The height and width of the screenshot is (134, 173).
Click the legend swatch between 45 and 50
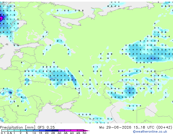pyautogui.click(x=80, y=130)
